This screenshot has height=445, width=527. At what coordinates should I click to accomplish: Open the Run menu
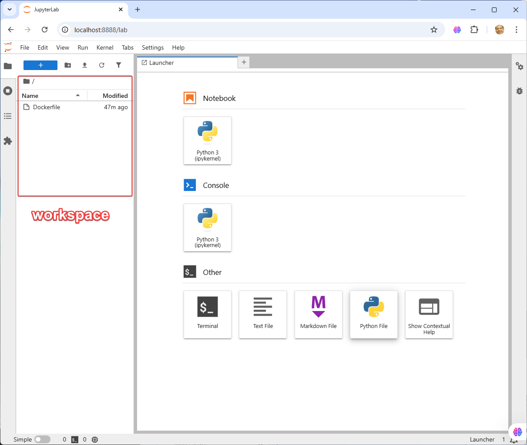click(83, 47)
